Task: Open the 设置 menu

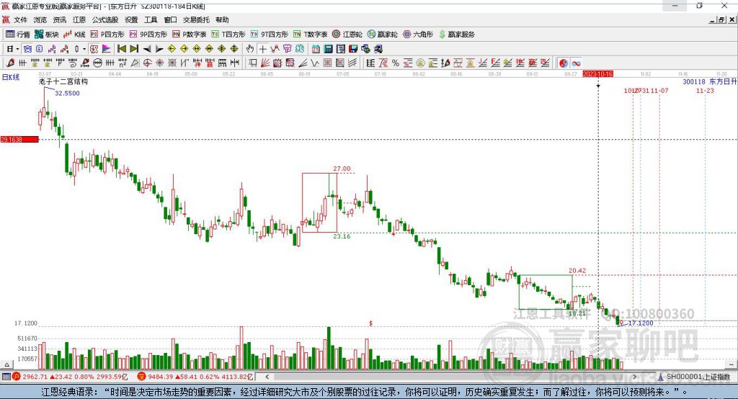Action: click(x=131, y=19)
